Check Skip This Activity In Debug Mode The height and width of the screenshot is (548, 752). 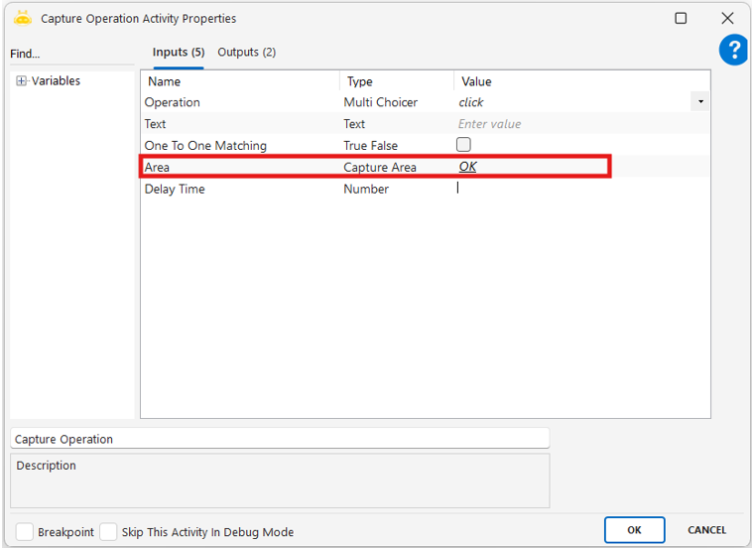(108, 531)
